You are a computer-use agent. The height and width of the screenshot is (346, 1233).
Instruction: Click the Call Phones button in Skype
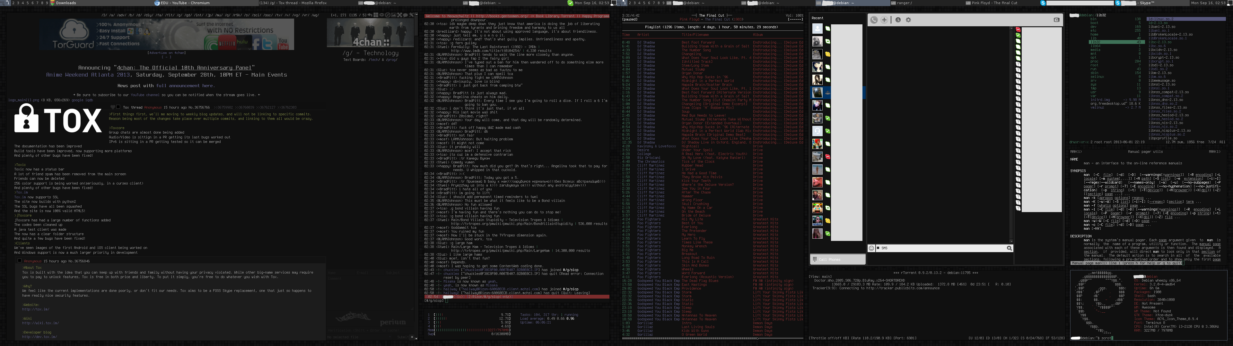838,259
